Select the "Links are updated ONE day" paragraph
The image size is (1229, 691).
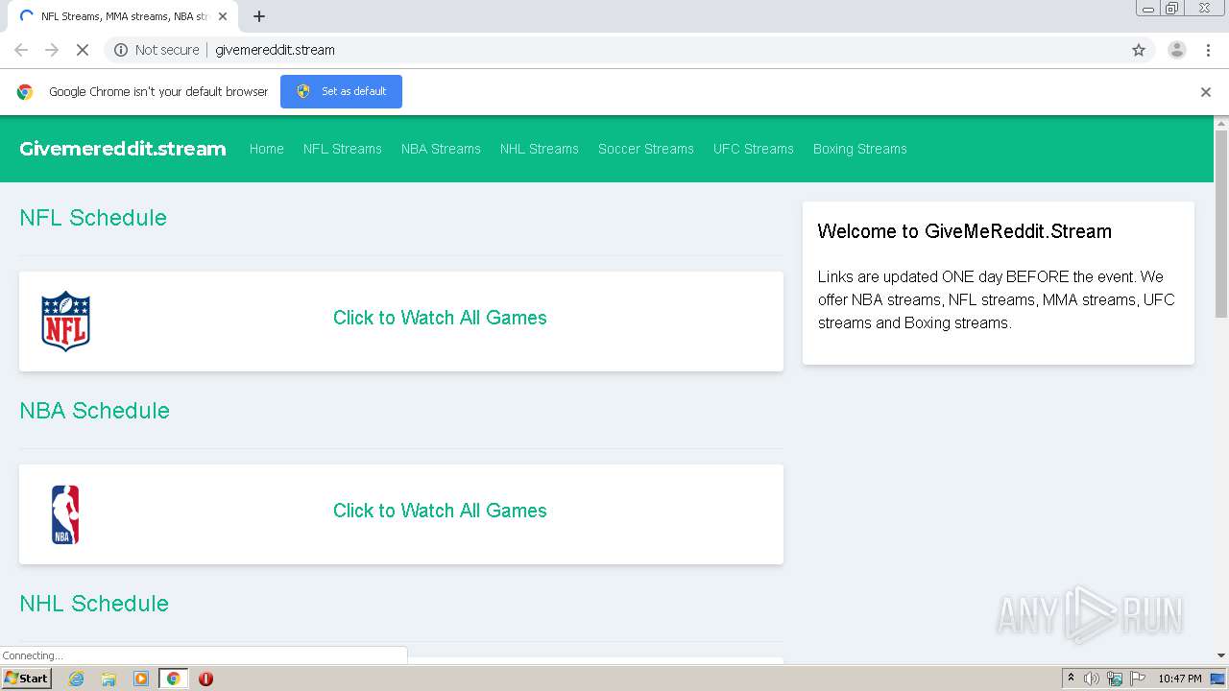[997, 299]
